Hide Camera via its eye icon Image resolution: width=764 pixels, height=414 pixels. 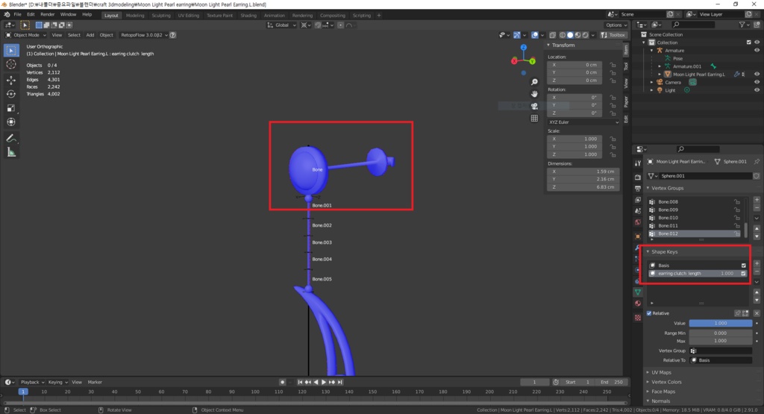(757, 82)
